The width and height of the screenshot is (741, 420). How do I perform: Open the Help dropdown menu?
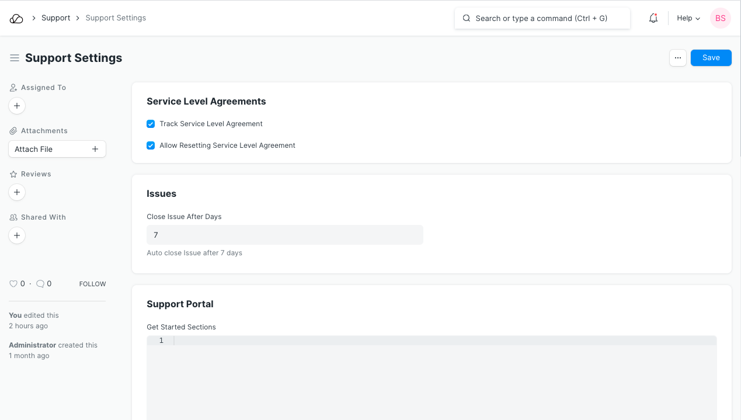coord(688,18)
